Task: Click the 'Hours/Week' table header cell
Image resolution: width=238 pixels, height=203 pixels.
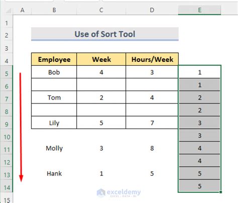Action: [152, 59]
